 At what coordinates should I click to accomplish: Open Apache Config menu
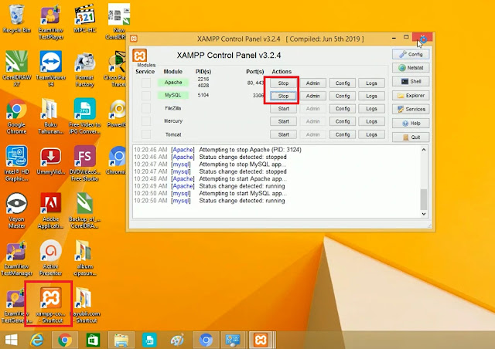point(343,83)
